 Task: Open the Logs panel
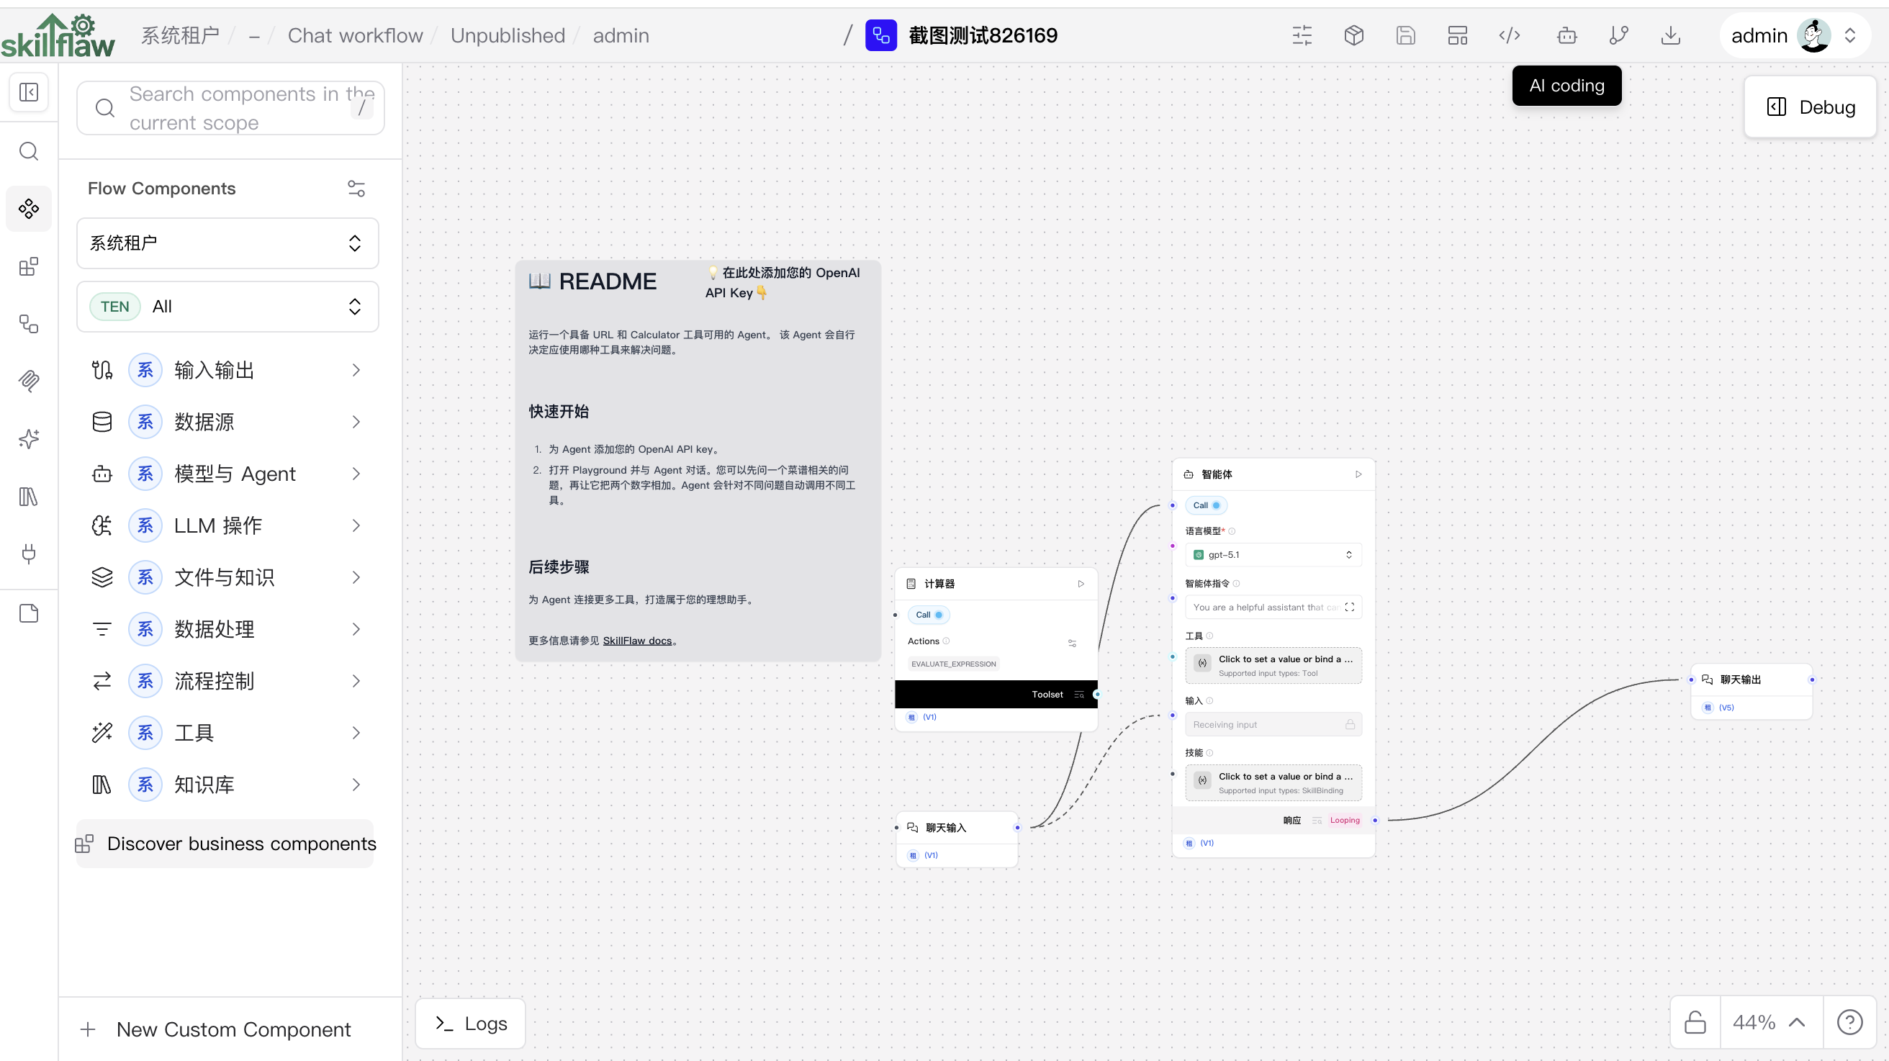tap(470, 1023)
